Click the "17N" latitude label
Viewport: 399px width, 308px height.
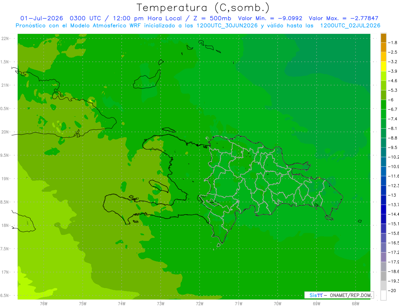5,272
